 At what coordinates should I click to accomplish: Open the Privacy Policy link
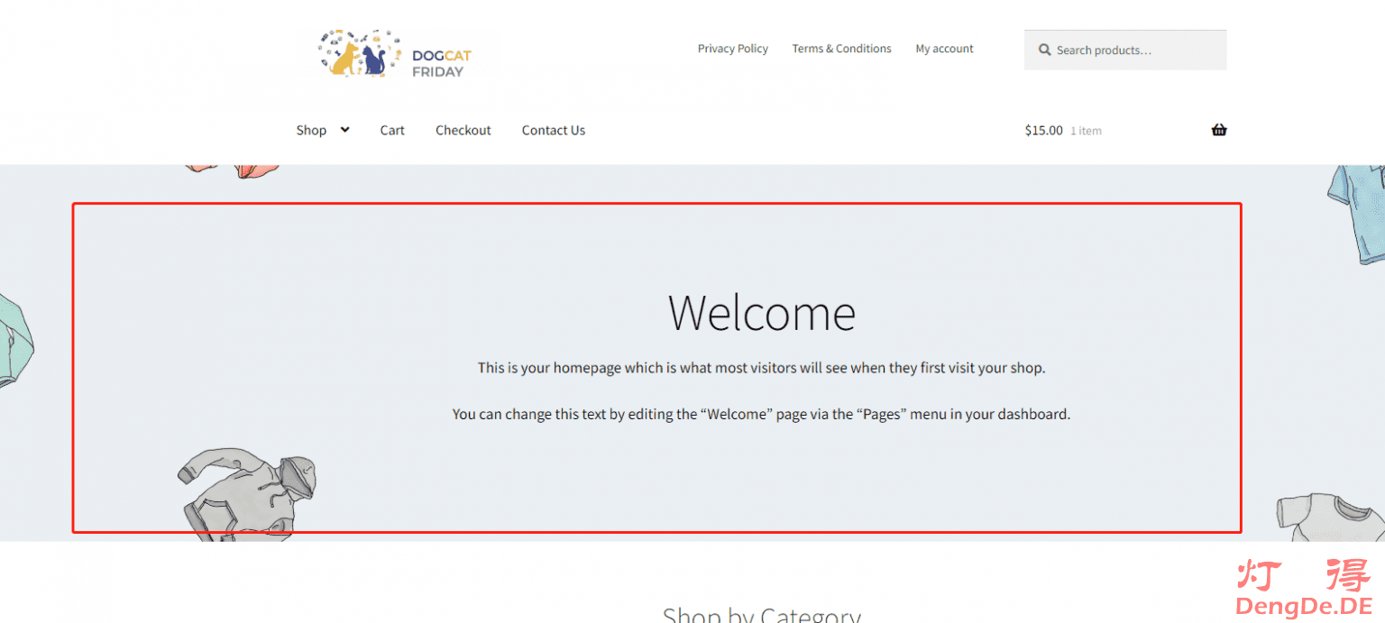(732, 49)
